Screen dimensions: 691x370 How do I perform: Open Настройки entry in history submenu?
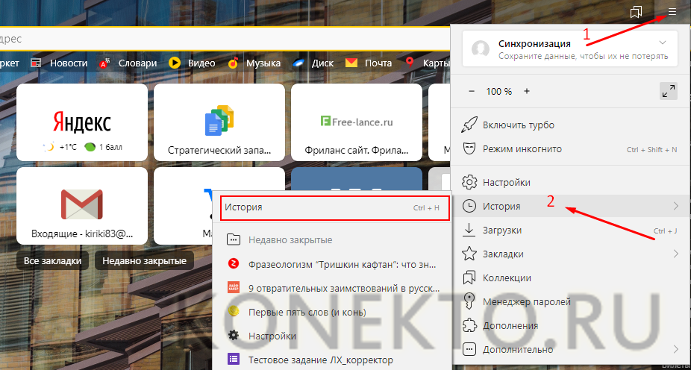point(333,336)
